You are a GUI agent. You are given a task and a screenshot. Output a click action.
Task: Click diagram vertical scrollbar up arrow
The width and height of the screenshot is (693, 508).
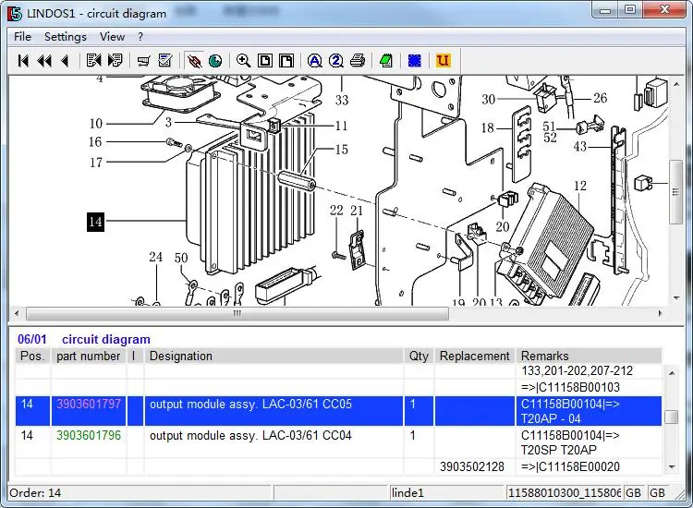pos(676,83)
